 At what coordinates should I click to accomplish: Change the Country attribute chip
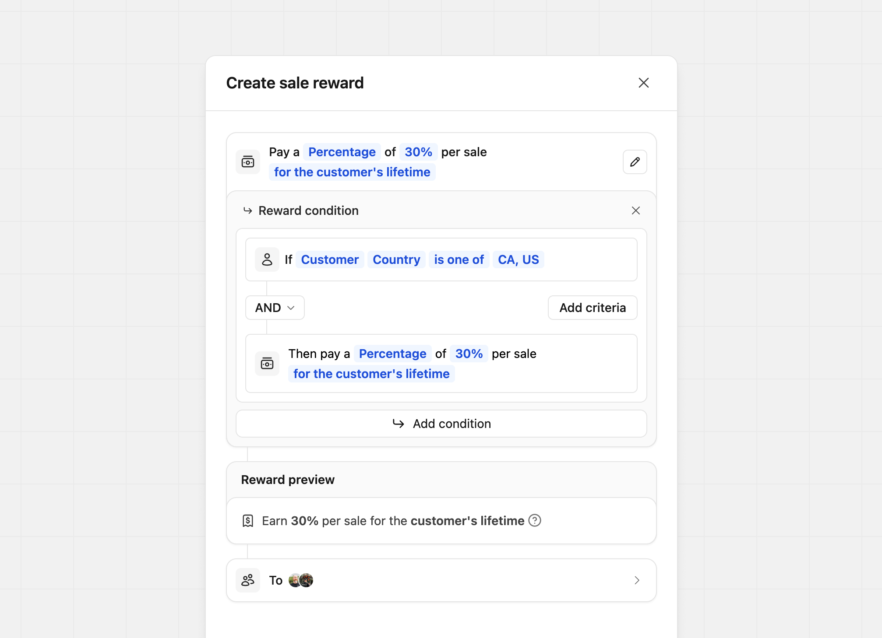(x=396, y=259)
